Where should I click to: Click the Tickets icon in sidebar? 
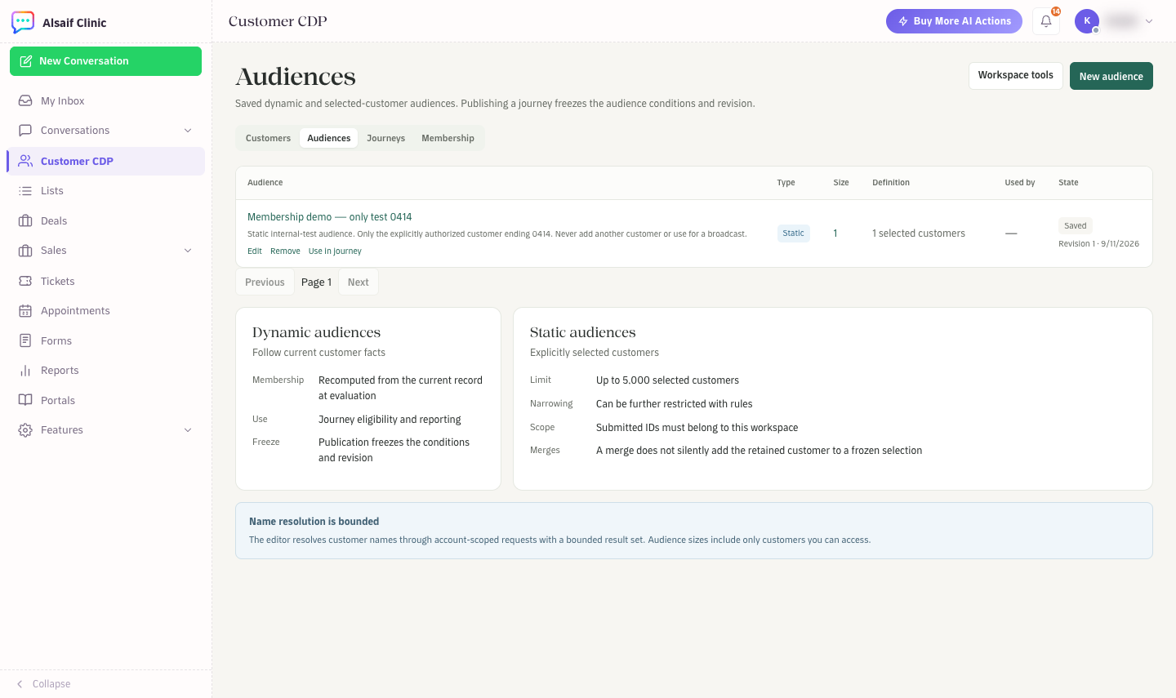coord(25,281)
